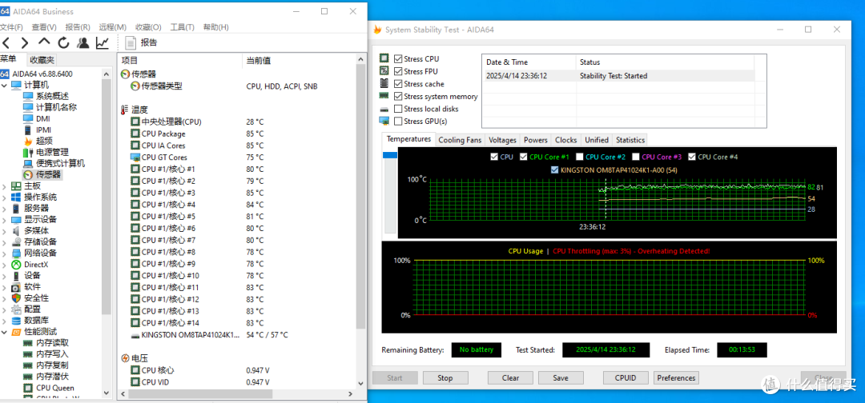Expand the 网络设备 tree node
The image size is (865, 403).
coord(5,253)
